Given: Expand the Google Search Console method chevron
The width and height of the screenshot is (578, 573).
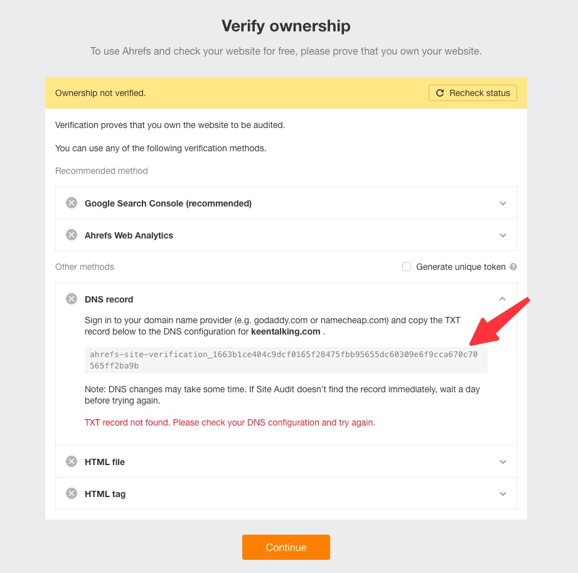Looking at the screenshot, I should point(503,203).
